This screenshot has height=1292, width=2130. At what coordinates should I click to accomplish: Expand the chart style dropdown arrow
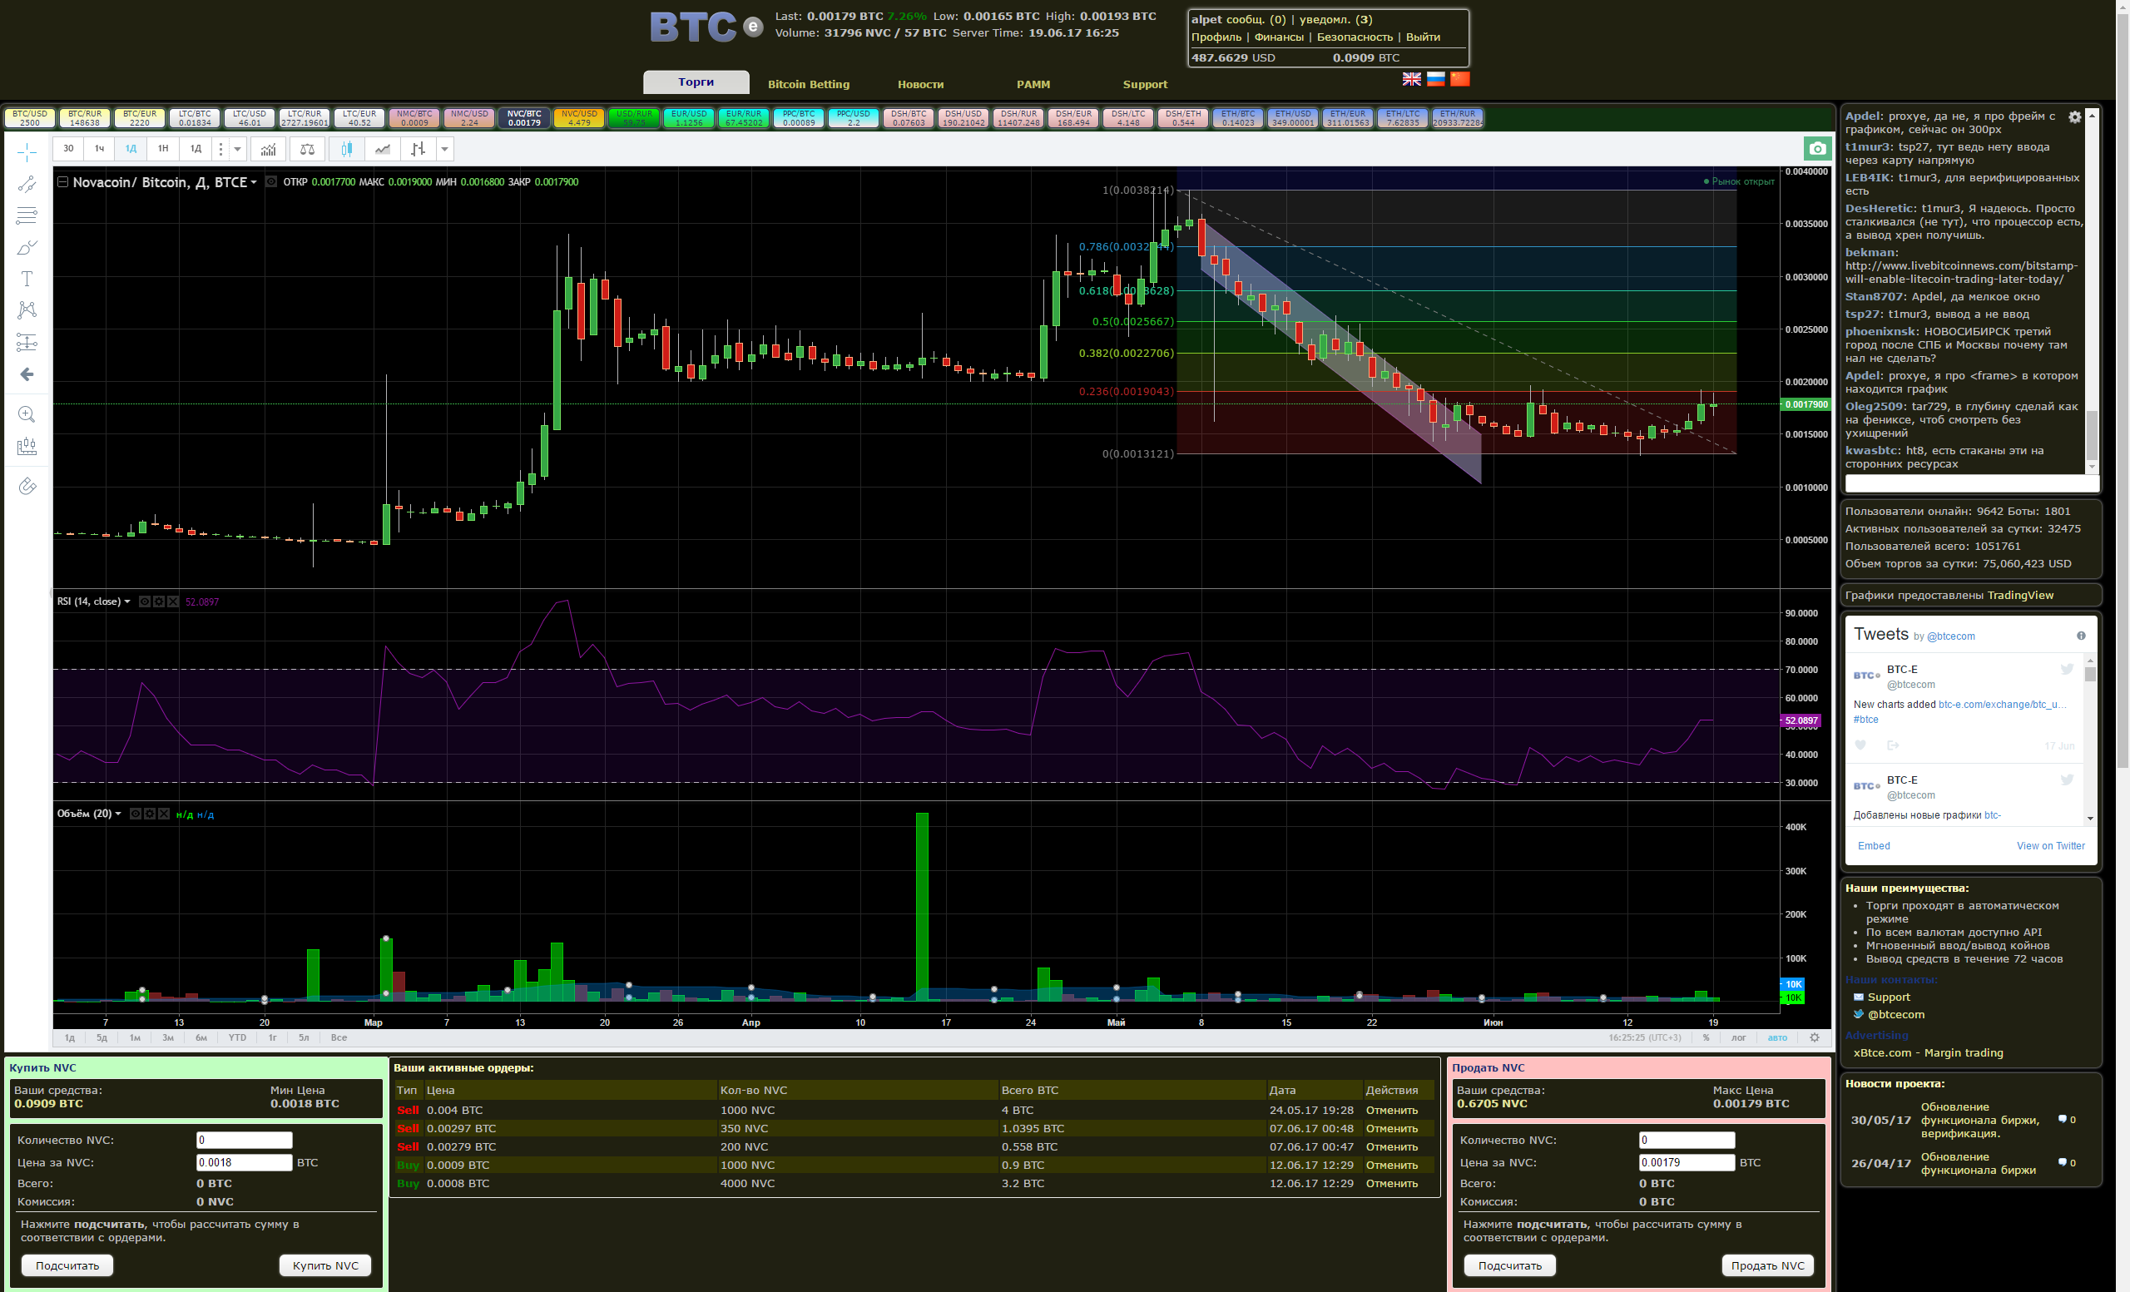(444, 150)
